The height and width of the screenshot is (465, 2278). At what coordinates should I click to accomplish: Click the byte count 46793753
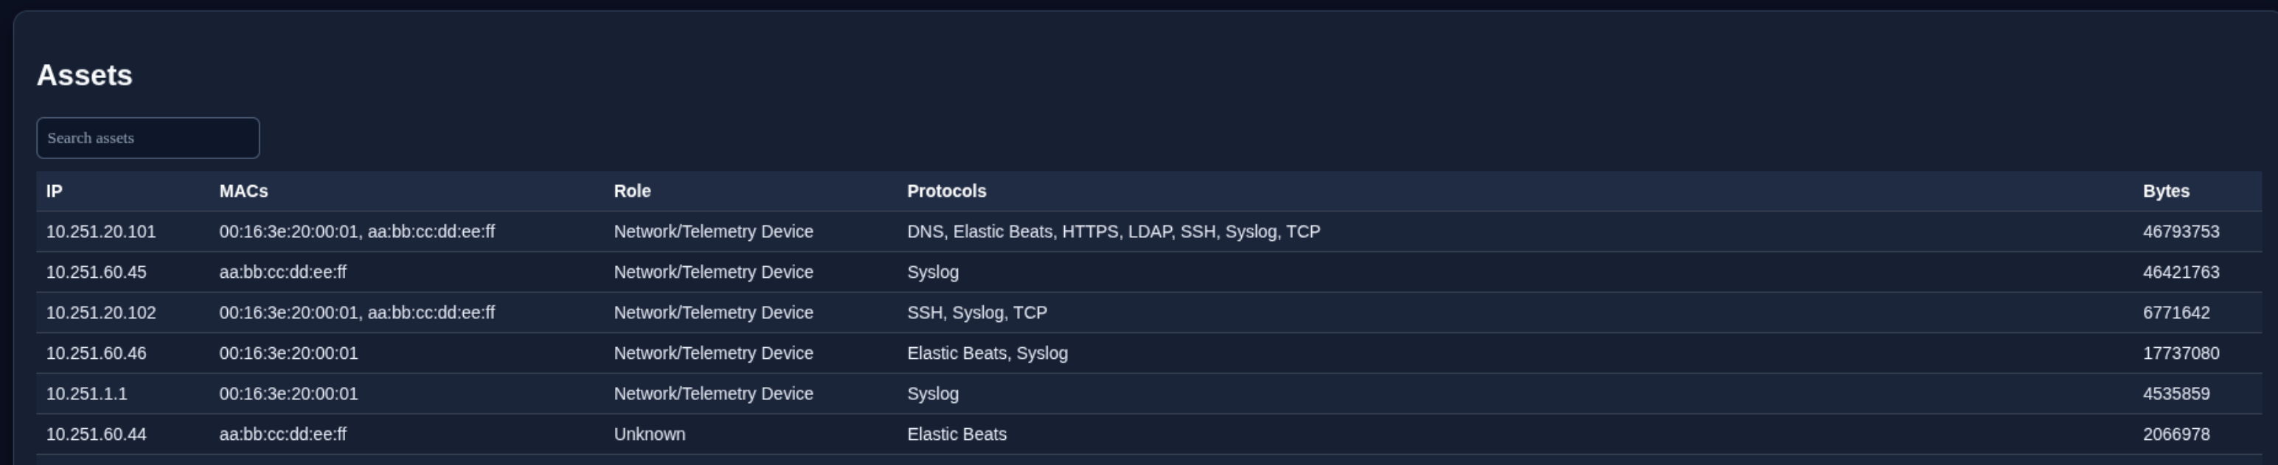point(2181,231)
